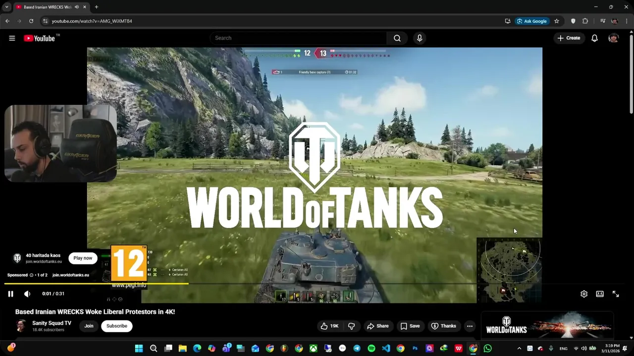Enter fullscreen mode in the player
This screenshot has height=356, width=634.
point(616,294)
